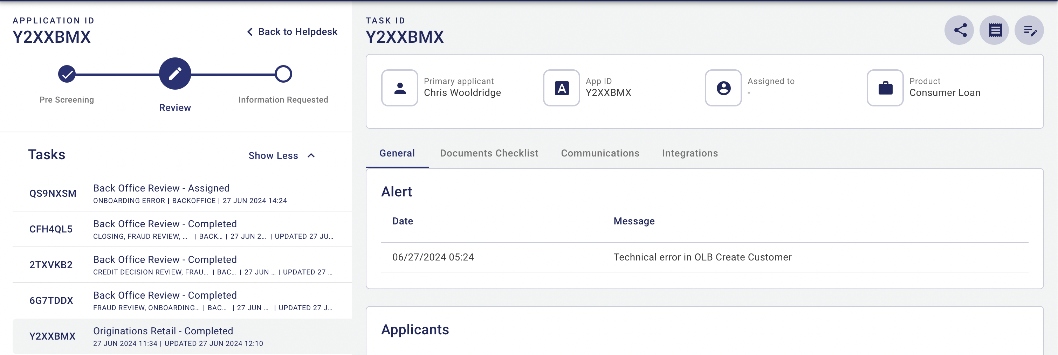The width and height of the screenshot is (1058, 355).
Task: Open task QS9NXSM Back Office Review
Action: 181,193
